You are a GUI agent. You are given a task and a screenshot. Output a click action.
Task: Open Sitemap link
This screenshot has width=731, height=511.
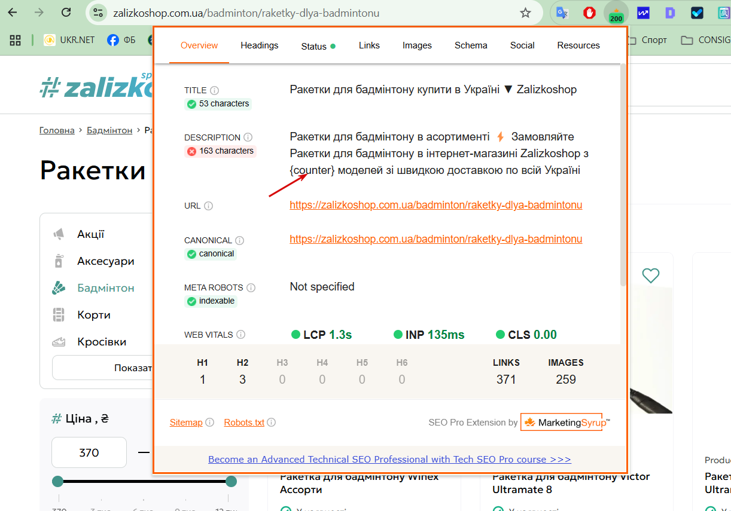[x=186, y=423]
